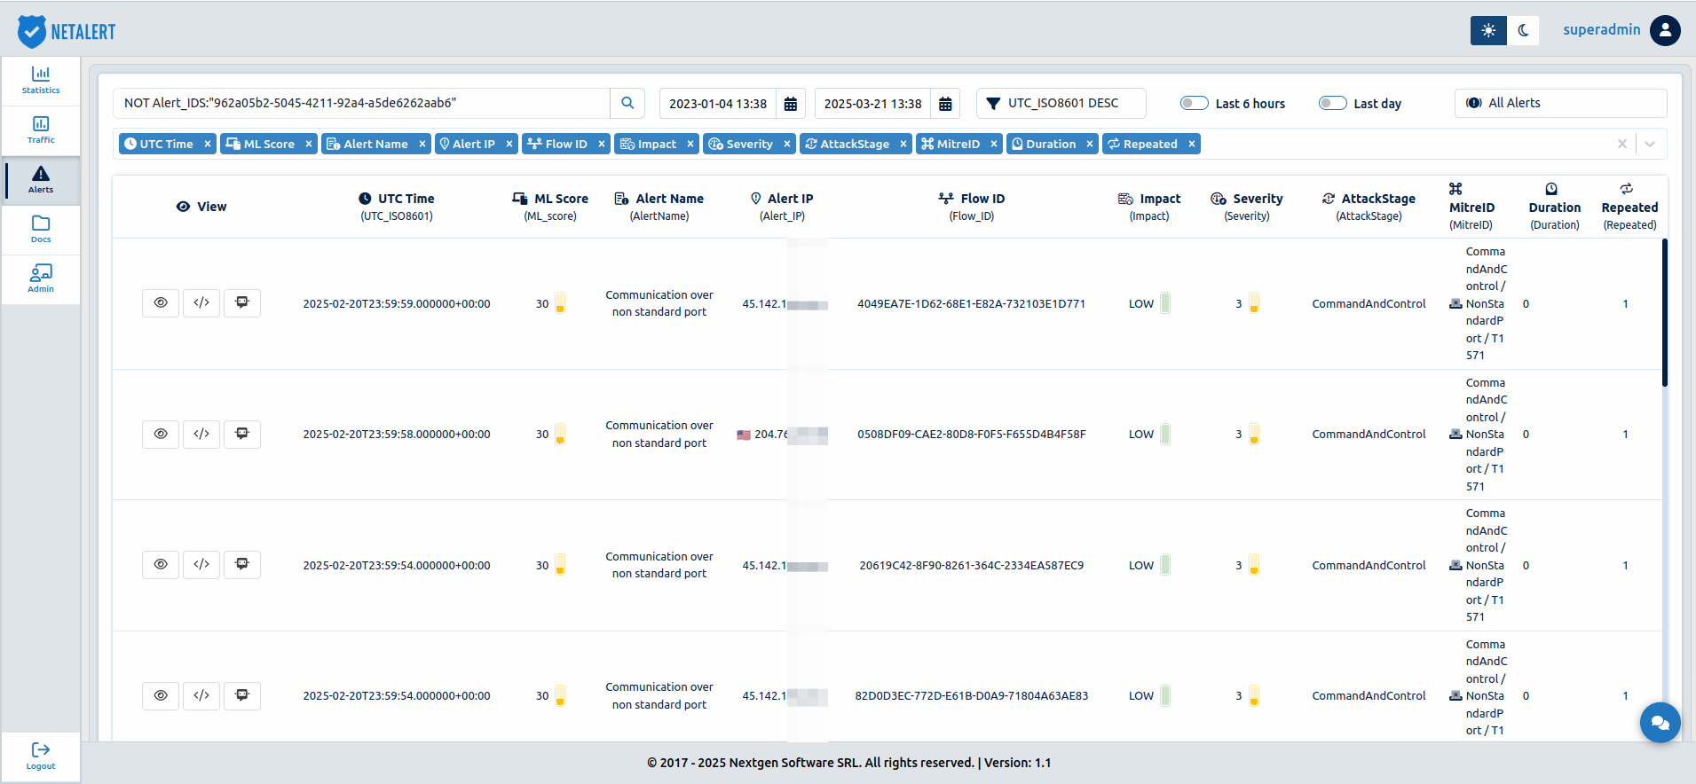View alert details for 23:59:59 row
This screenshot has width=1696, height=784.
click(161, 303)
